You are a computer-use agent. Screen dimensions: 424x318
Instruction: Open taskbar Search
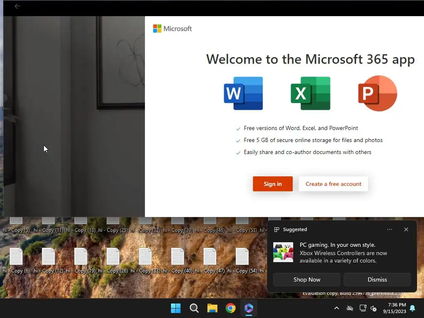(194, 308)
